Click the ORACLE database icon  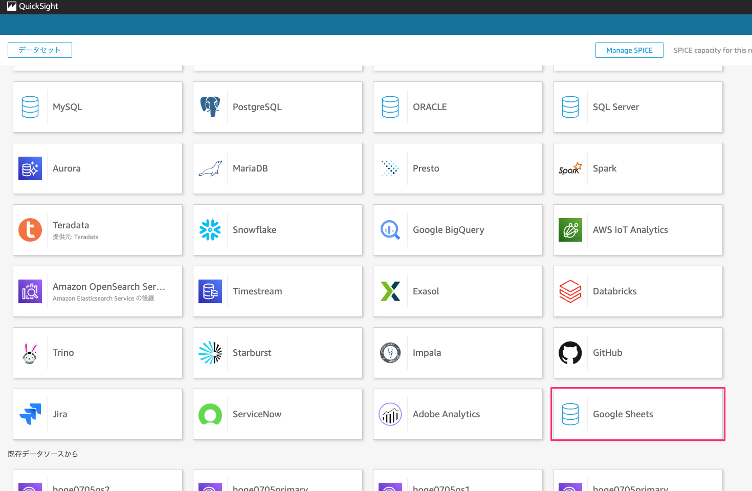(390, 107)
